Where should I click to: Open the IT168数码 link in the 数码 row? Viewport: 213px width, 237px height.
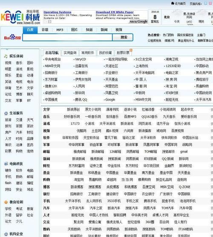185,229
